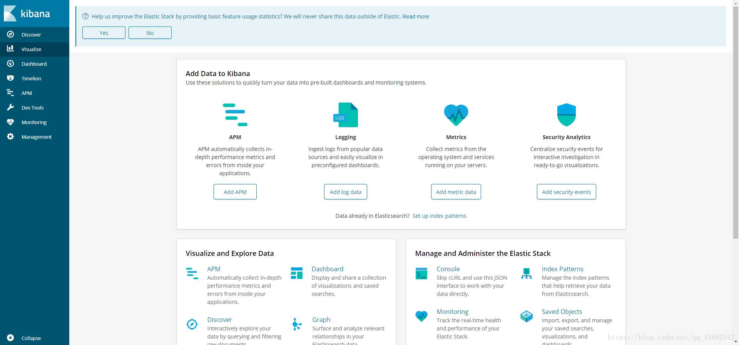Click the 'Add Data to Kibana' title
The width and height of the screenshot is (739, 345).
pos(218,73)
